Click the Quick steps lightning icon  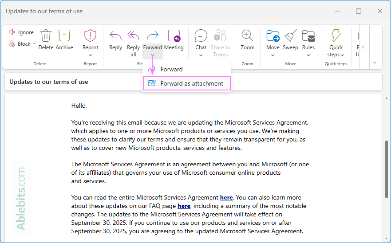tap(336, 35)
